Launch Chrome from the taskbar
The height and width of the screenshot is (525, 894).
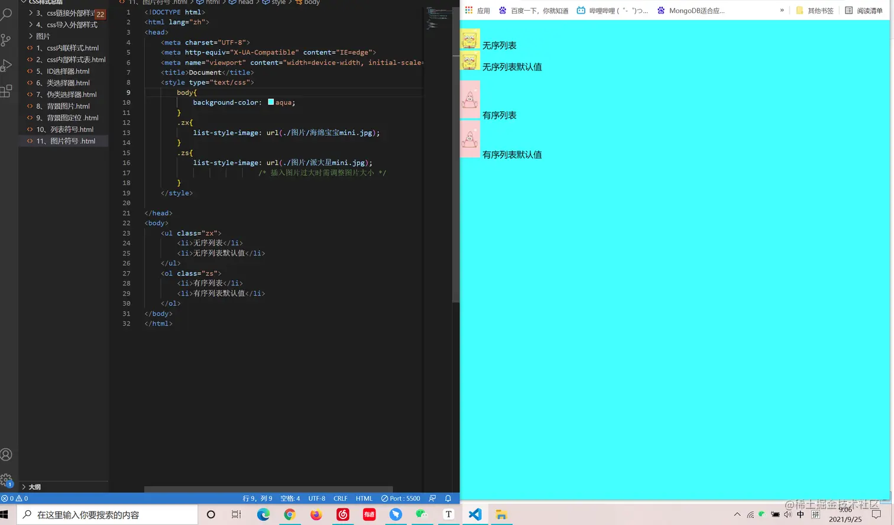(289, 514)
